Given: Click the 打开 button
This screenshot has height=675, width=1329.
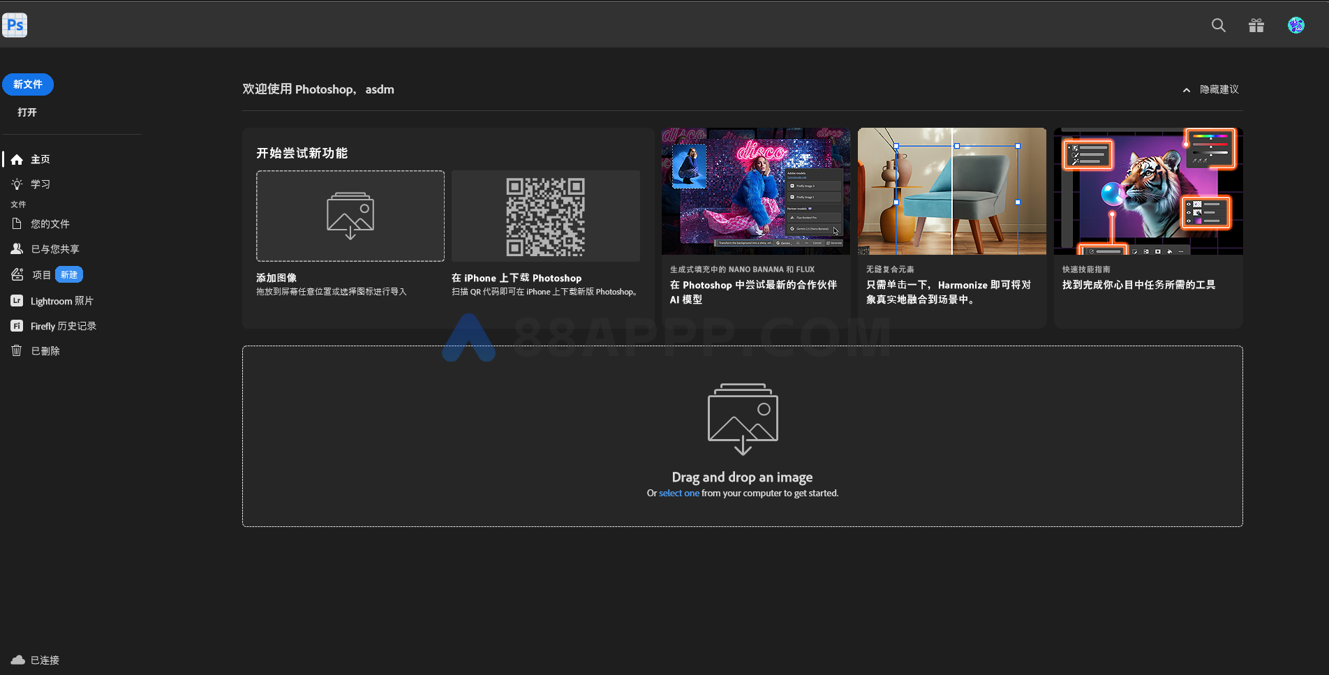Looking at the screenshot, I should point(27,112).
